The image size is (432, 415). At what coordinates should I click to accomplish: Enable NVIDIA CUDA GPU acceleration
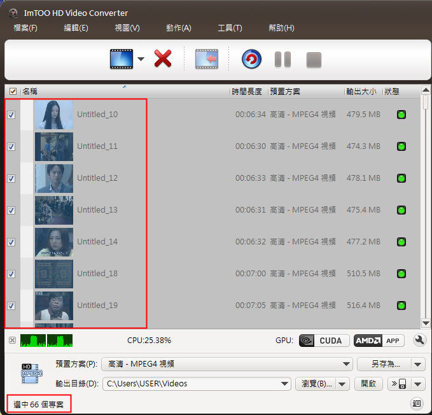[x=324, y=341]
